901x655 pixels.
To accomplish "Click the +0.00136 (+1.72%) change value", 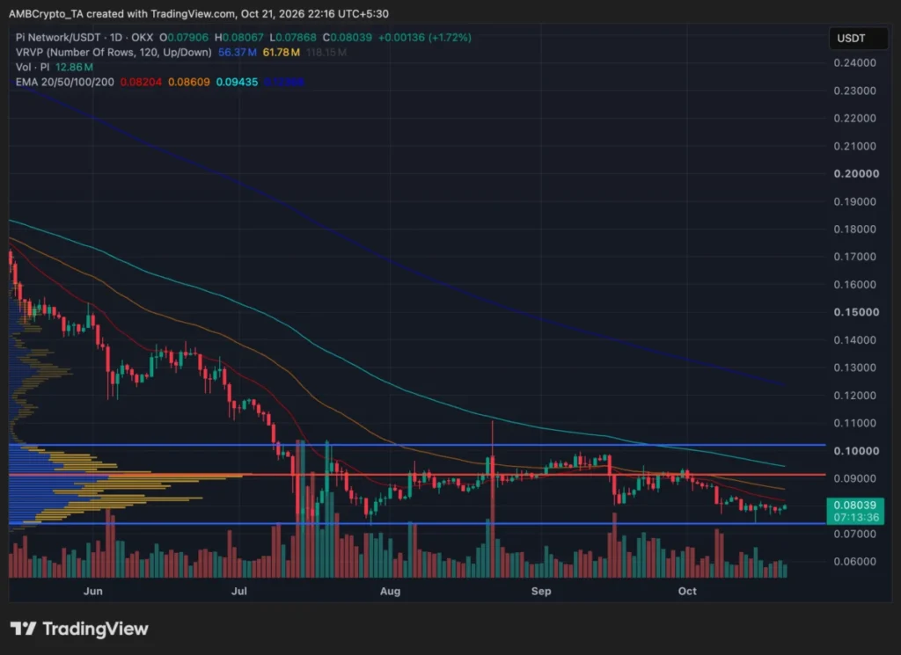I will (425, 37).
